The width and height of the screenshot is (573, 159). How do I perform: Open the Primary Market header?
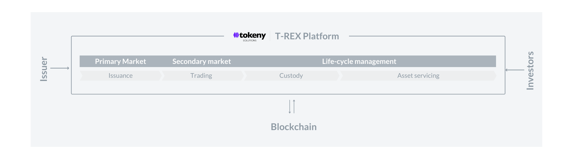[x=120, y=61]
